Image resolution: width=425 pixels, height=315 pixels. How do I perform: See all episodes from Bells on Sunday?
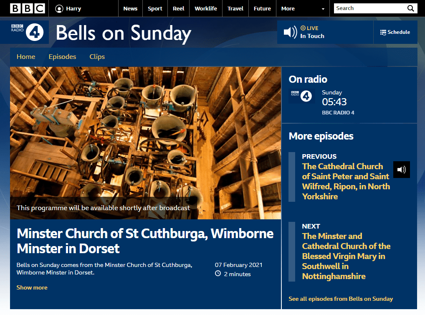(341, 299)
